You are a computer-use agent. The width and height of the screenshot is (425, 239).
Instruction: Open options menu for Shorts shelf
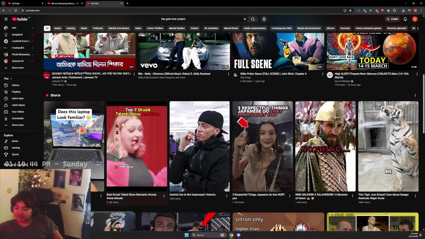click(x=415, y=95)
